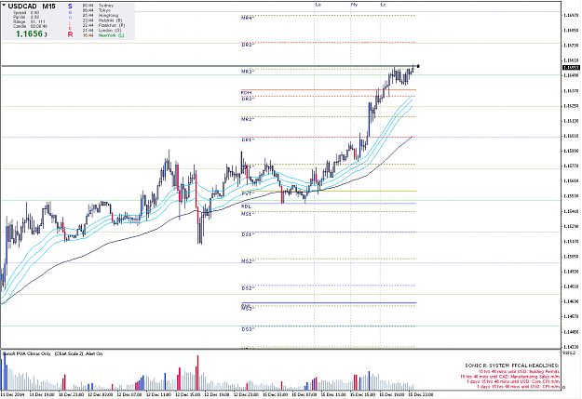Click the RDL level label

(x=247, y=206)
